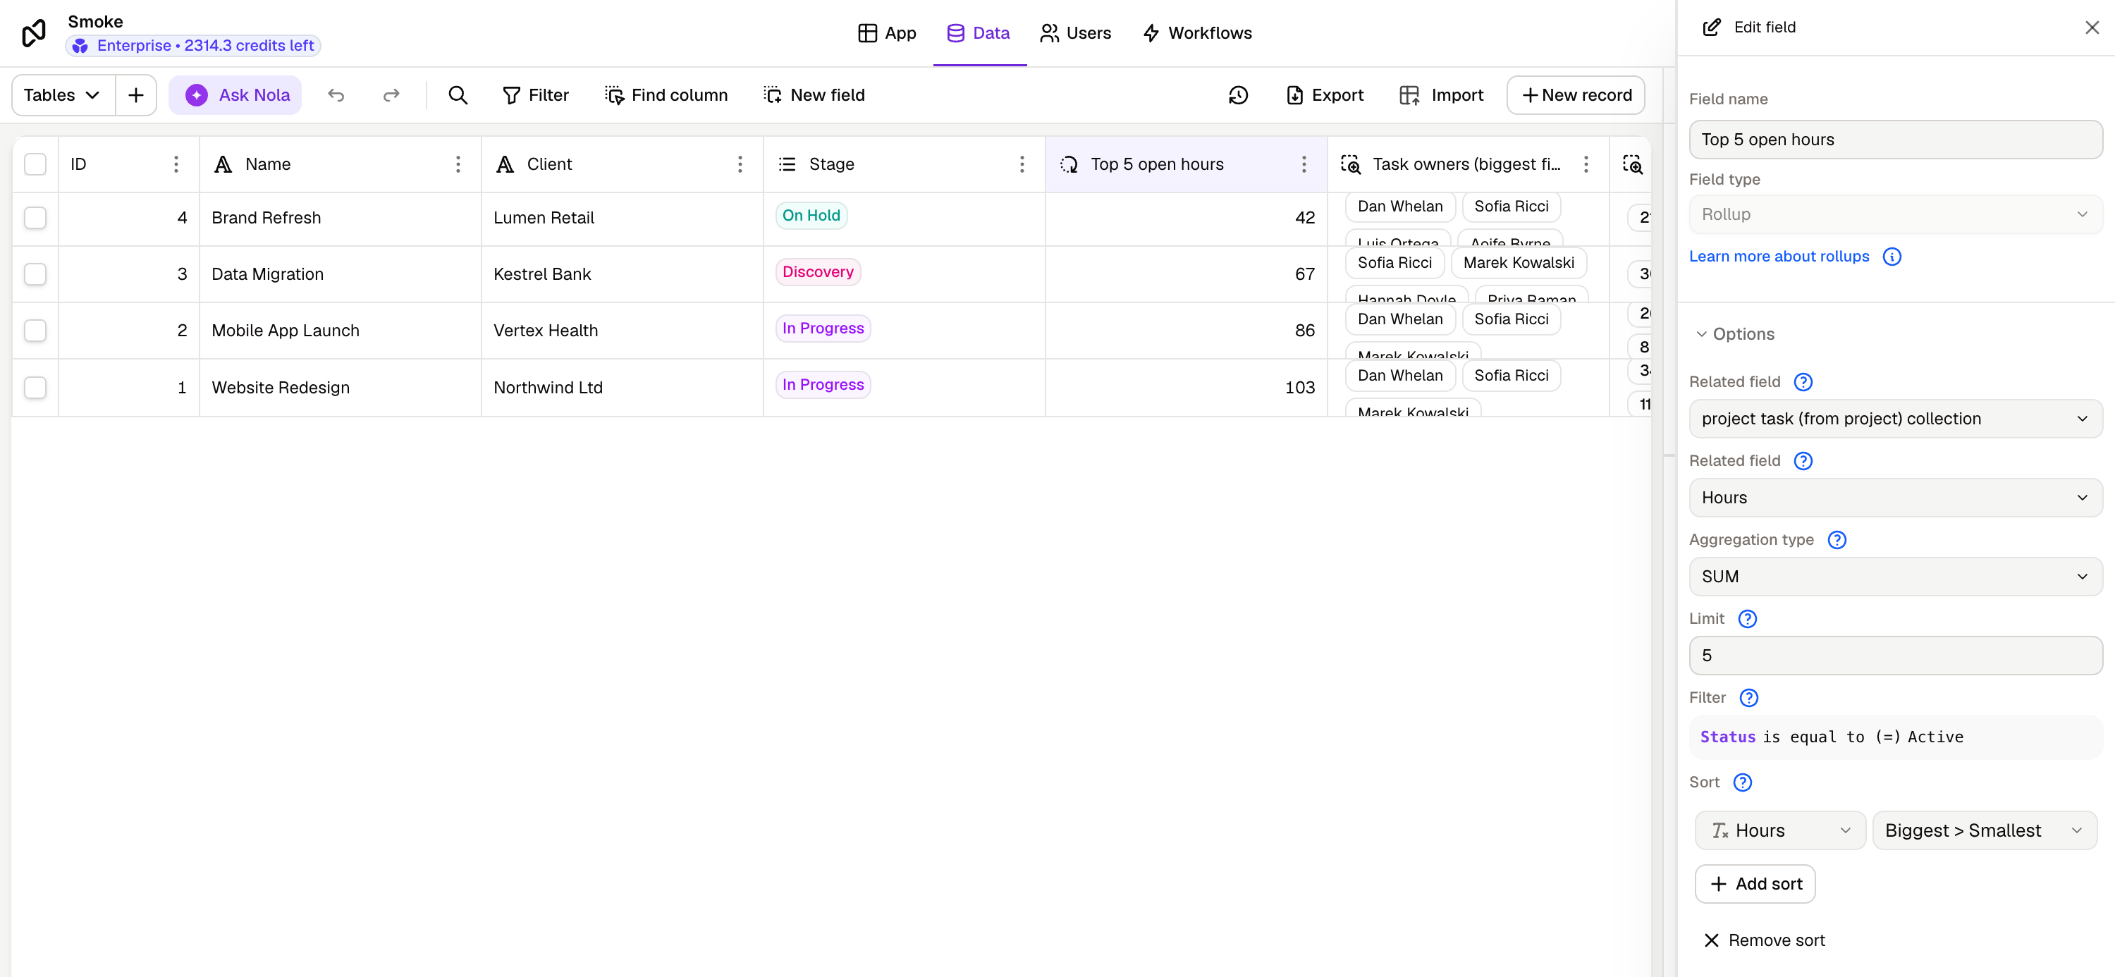Click the Discovery stage tag
This screenshot has height=977, width=2115.
tap(818, 272)
